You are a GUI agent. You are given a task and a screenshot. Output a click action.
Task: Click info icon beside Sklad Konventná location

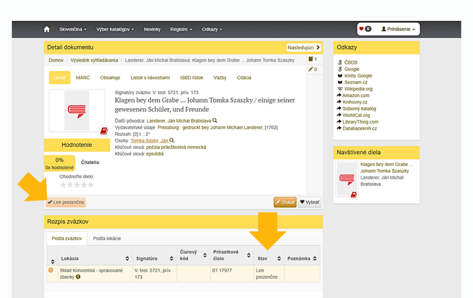[x=78, y=277]
